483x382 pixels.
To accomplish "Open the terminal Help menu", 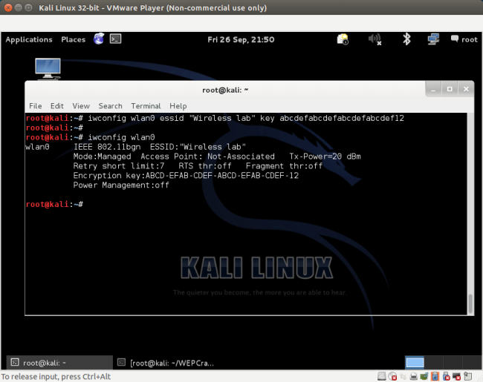I will pyautogui.click(x=178, y=106).
